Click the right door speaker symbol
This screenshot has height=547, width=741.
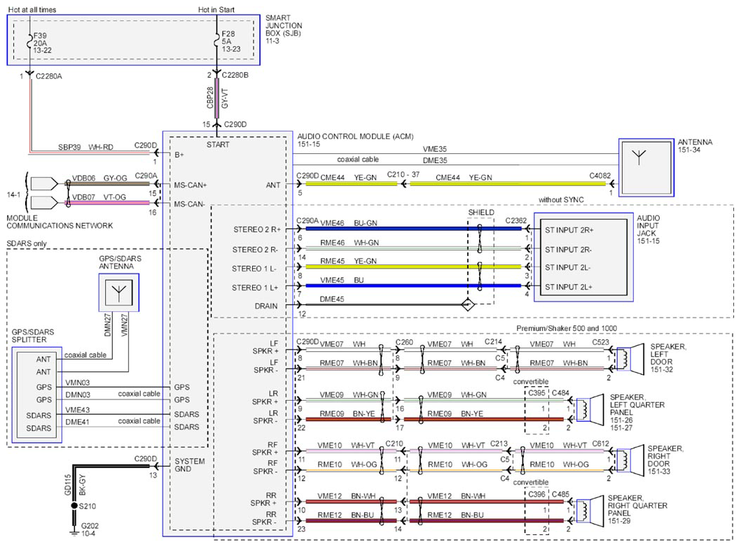pyautogui.click(x=630, y=459)
